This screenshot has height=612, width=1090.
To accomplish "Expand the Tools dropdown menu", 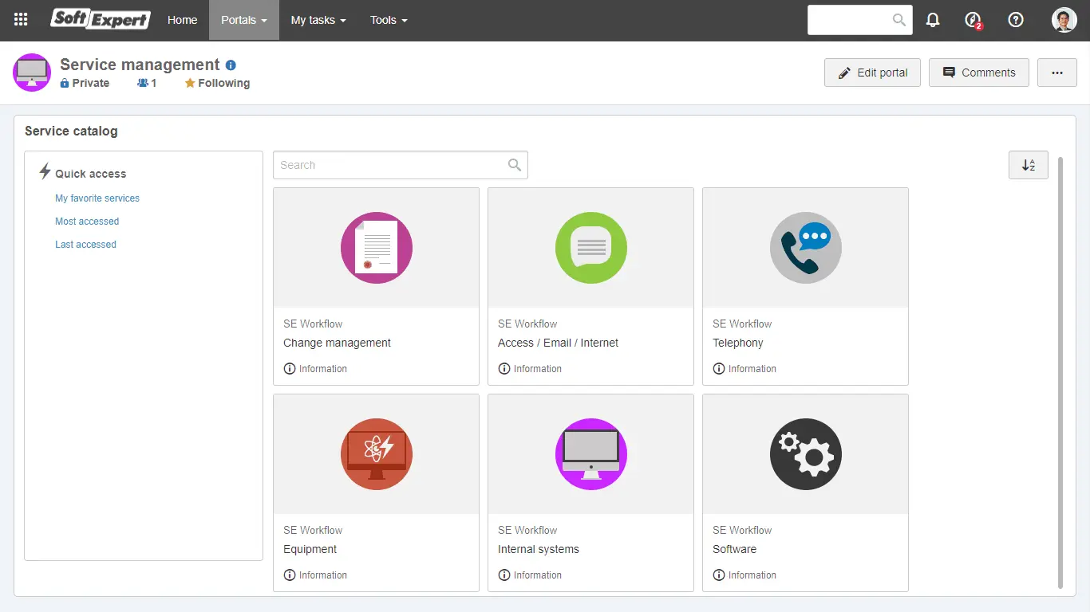I will (389, 20).
